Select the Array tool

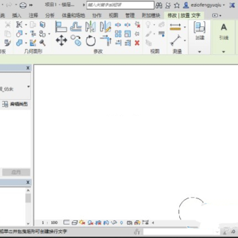point(118,34)
